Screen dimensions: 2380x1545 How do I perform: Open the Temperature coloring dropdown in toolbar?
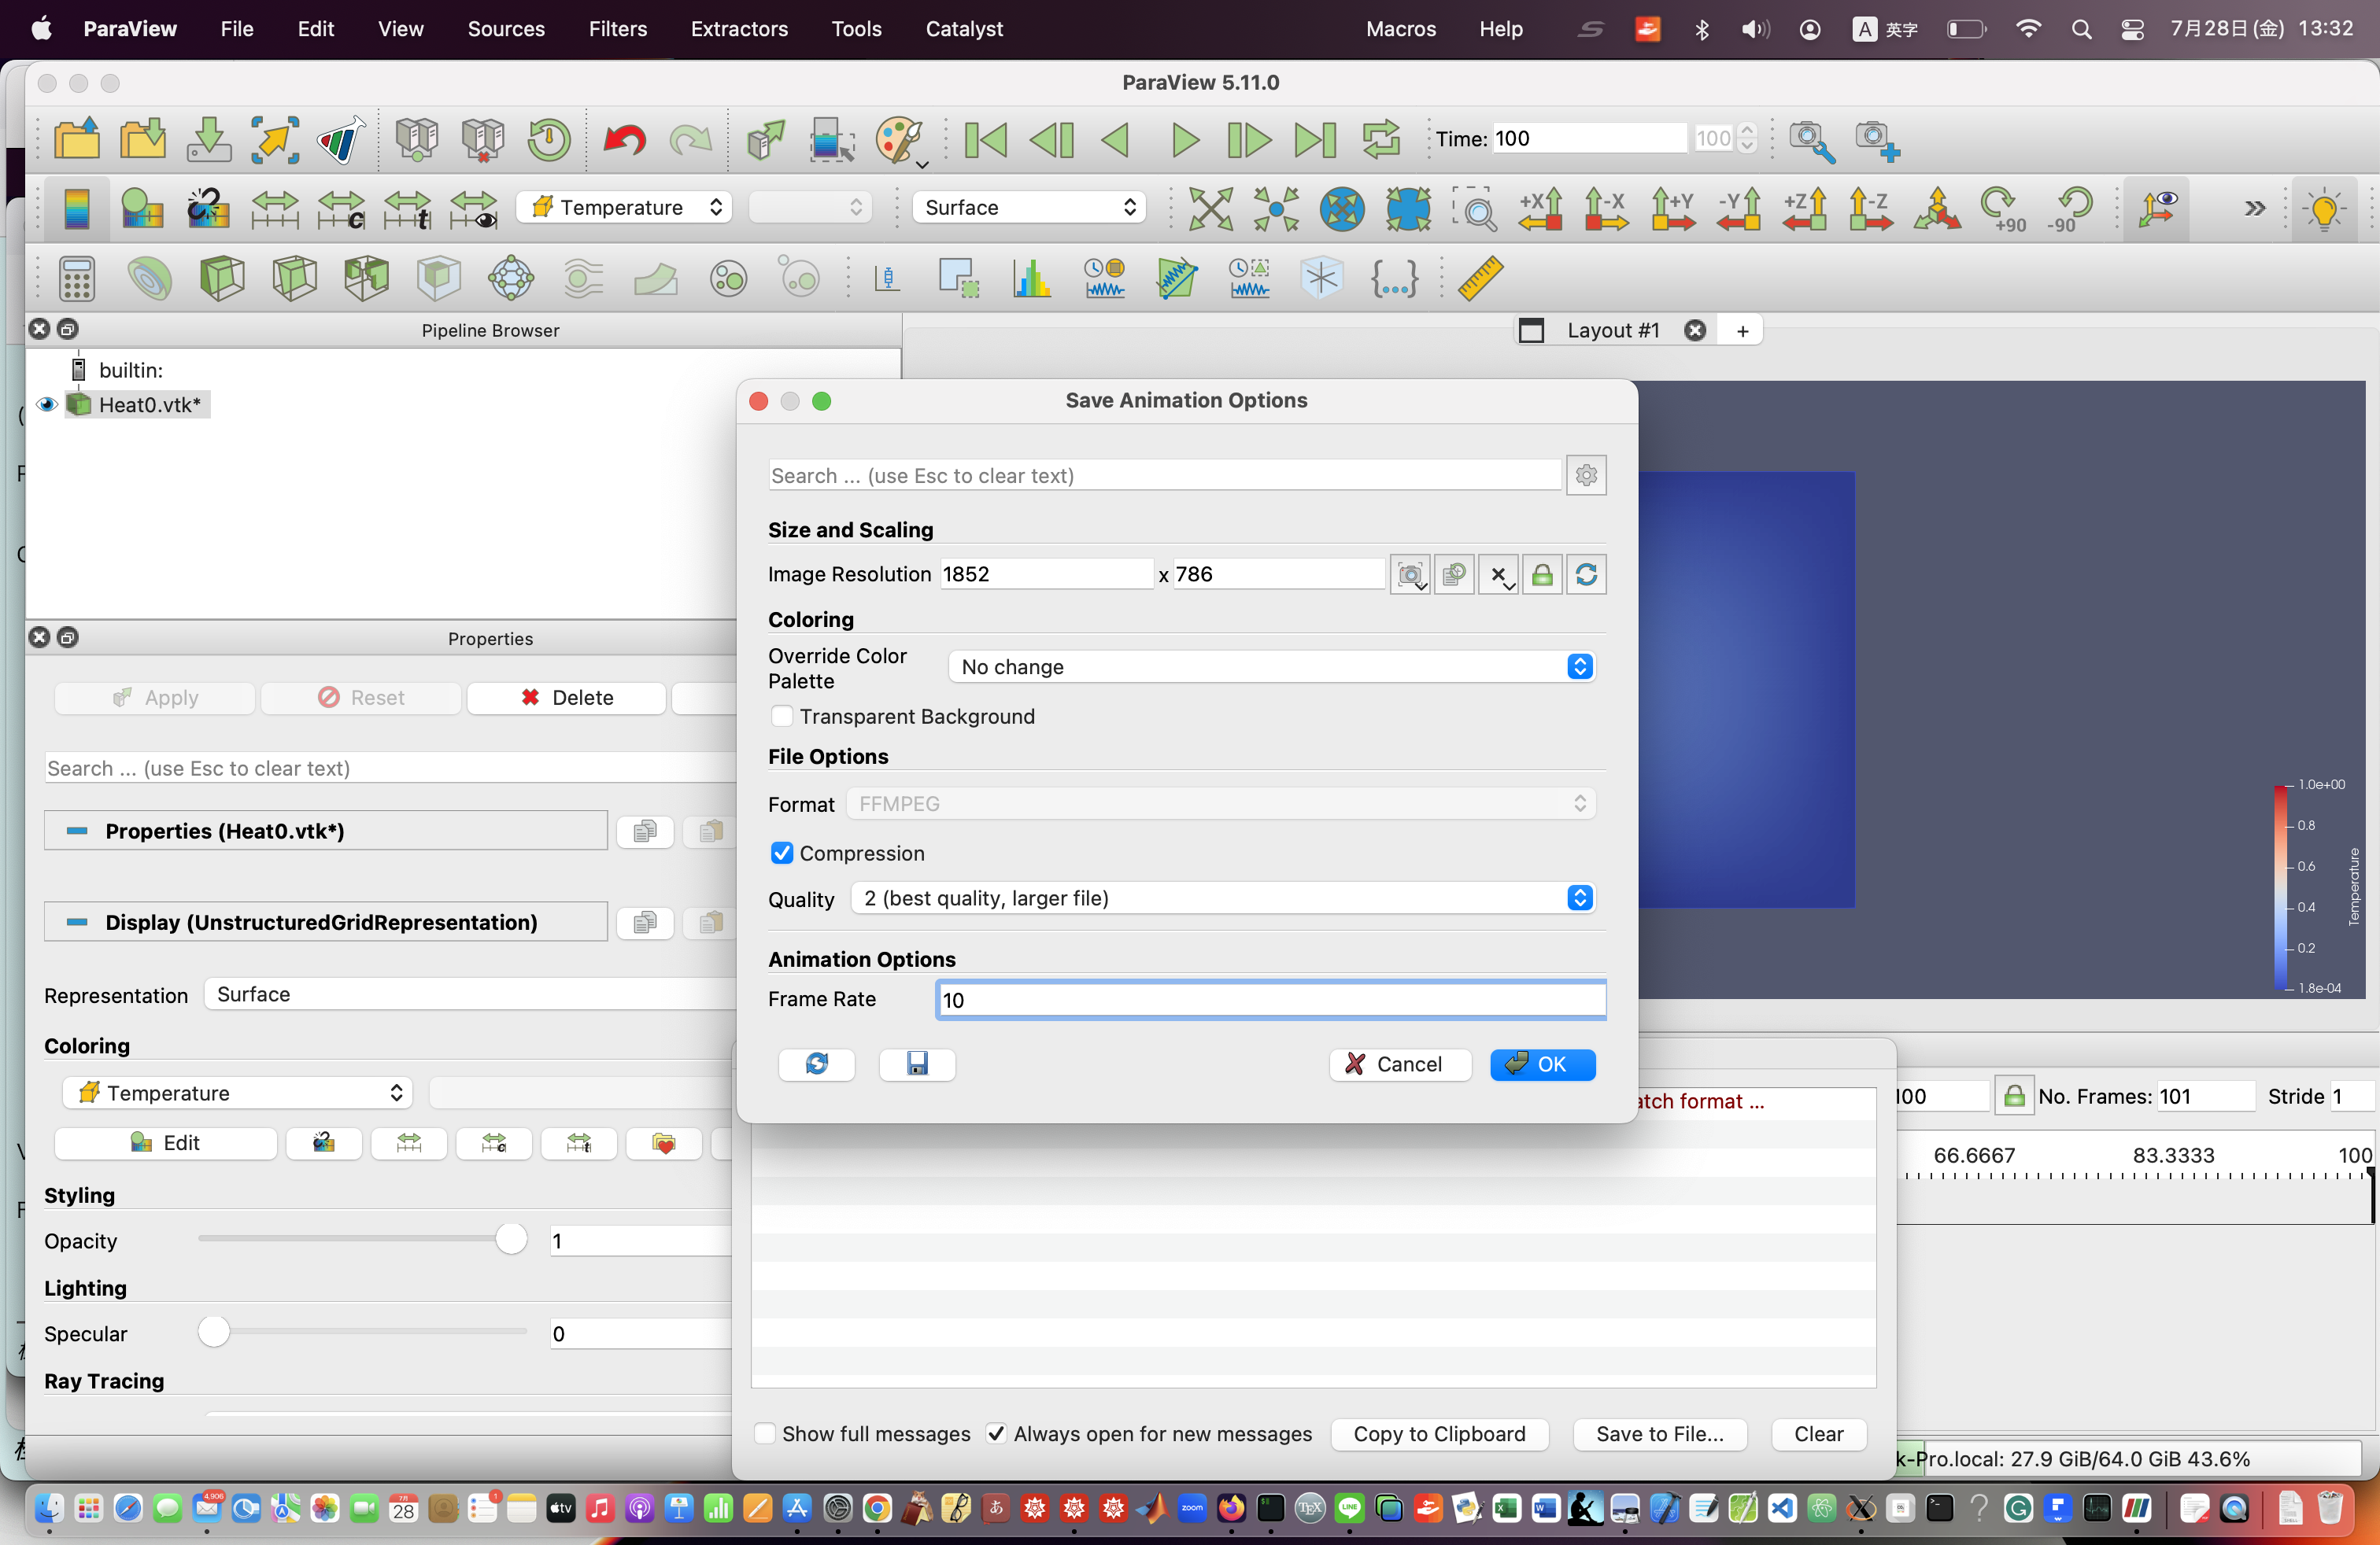tap(624, 207)
